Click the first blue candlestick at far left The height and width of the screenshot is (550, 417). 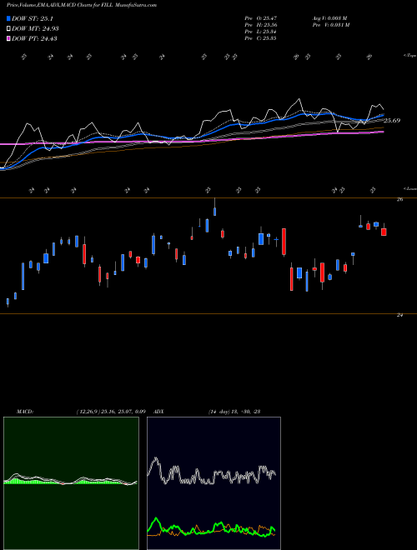click(8, 302)
